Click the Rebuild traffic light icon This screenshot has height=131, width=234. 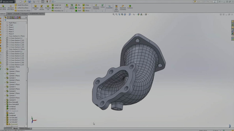[x=47, y=2]
